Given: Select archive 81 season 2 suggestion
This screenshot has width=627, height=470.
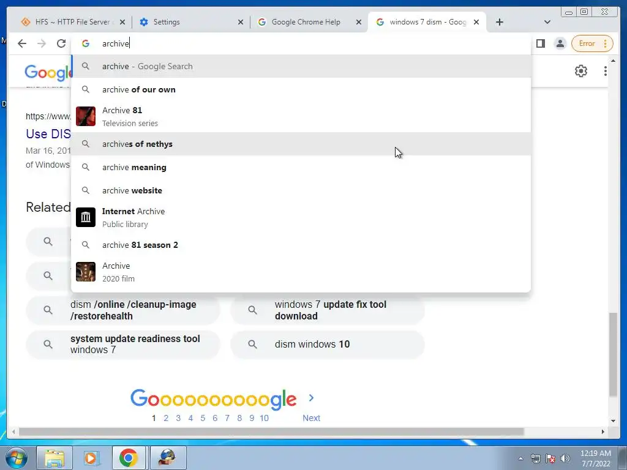Looking at the screenshot, I should (301, 245).
